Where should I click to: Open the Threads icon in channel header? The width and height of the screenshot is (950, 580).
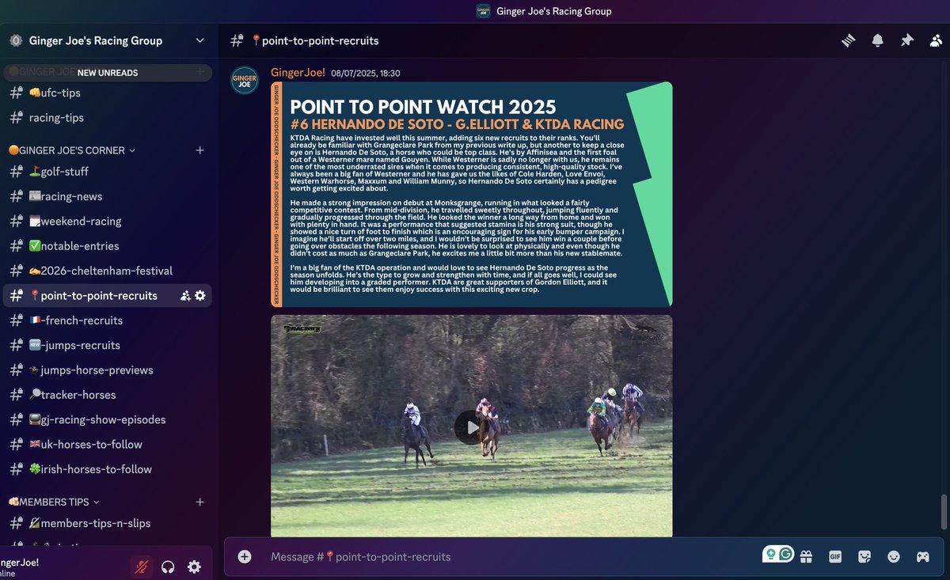849,40
